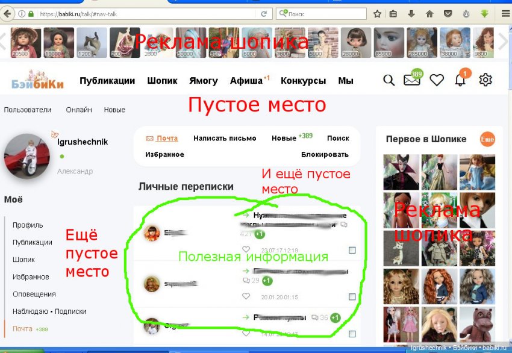Click the Firefox bookmark star icon
The image size is (512, 353).
point(377,14)
